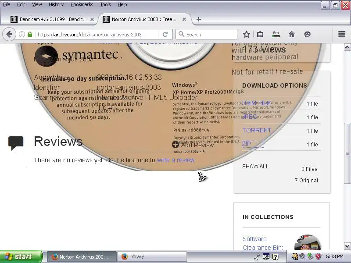
Task: Click the 8 Files count text
Action: [x=309, y=169]
